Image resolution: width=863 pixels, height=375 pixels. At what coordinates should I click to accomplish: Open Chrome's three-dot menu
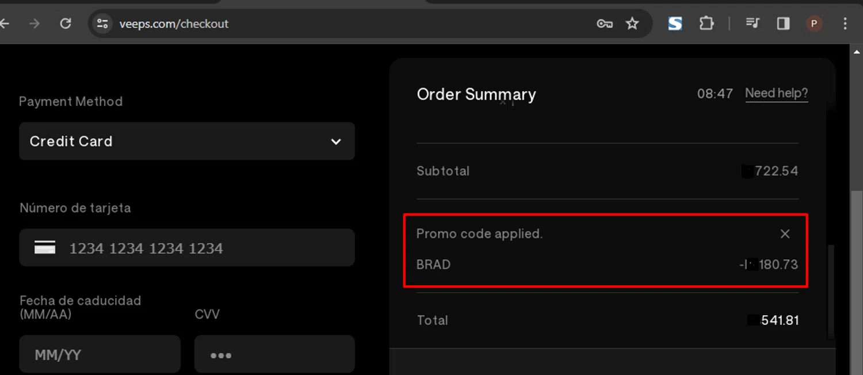[x=845, y=24]
